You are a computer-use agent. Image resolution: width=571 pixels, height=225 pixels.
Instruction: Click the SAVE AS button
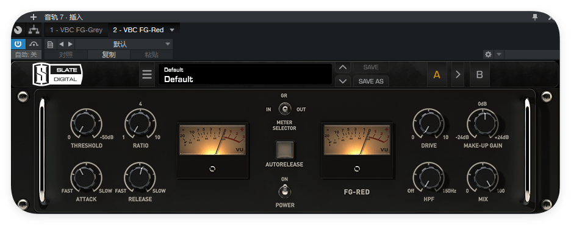[x=371, y=81]
